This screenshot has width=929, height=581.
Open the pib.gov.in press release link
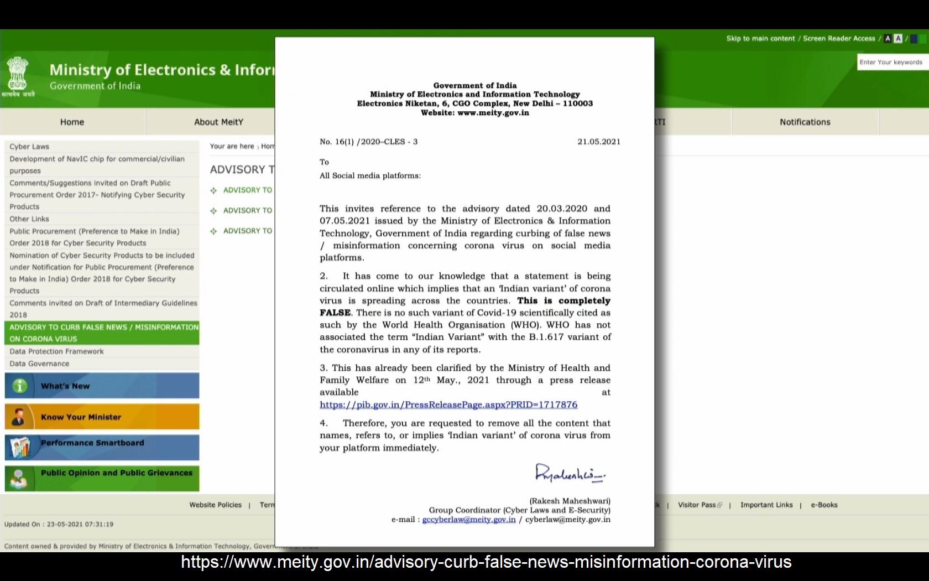[x=448, y=404]
